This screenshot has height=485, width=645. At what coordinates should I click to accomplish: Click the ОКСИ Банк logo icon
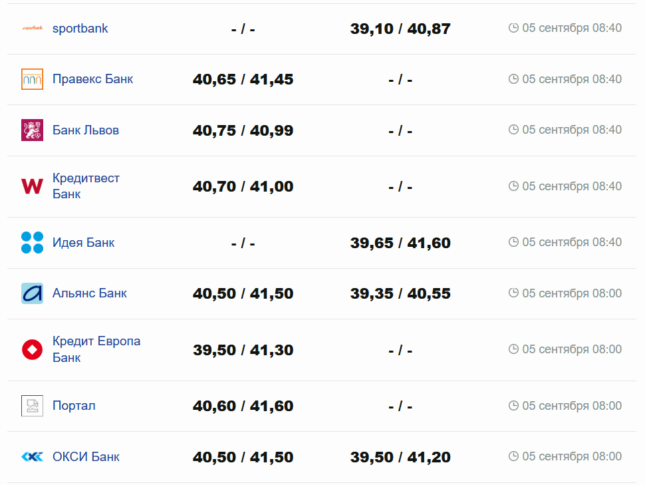[x=32, y=456]
